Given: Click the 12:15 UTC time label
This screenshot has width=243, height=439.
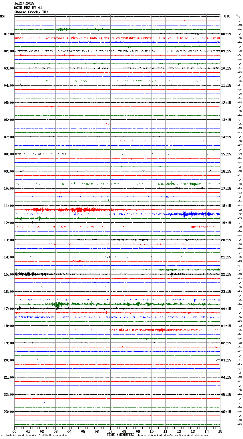Looking at the screenshot, I should pos(226,103).
